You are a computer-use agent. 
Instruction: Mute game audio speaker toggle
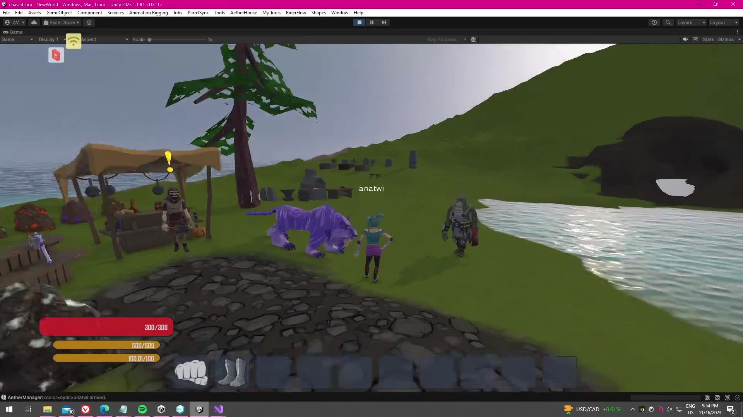tap(685, 39)
